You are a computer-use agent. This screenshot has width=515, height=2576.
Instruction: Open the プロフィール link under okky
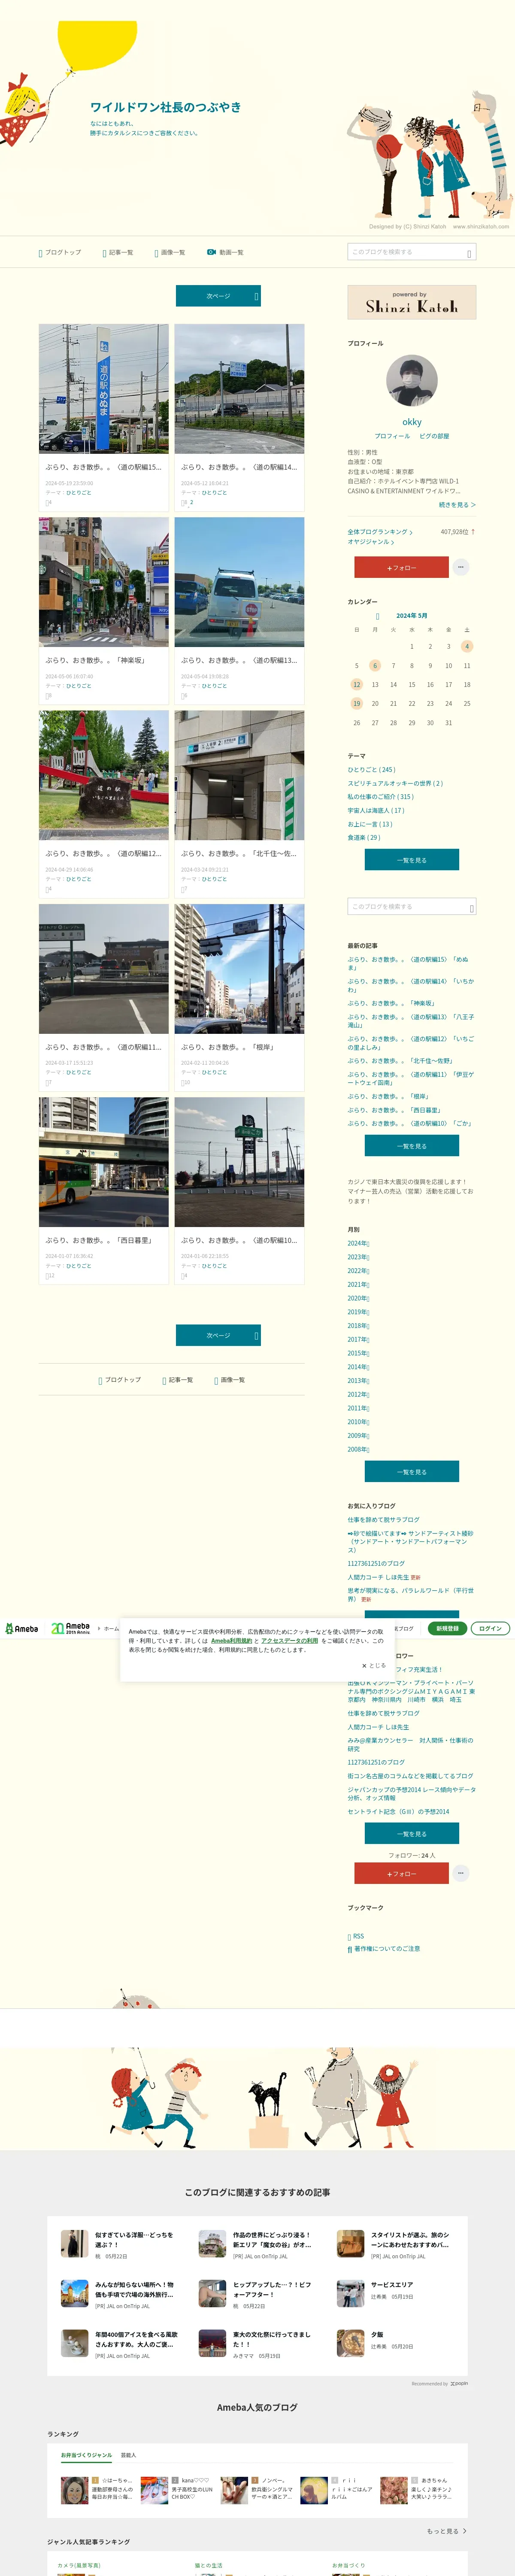[x=392, y=436]
